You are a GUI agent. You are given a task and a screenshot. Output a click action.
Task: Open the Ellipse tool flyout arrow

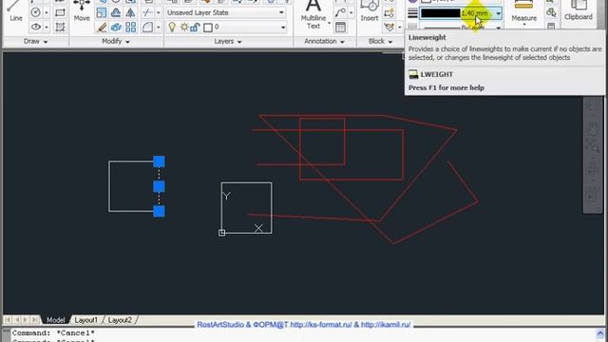click(47, 28)
